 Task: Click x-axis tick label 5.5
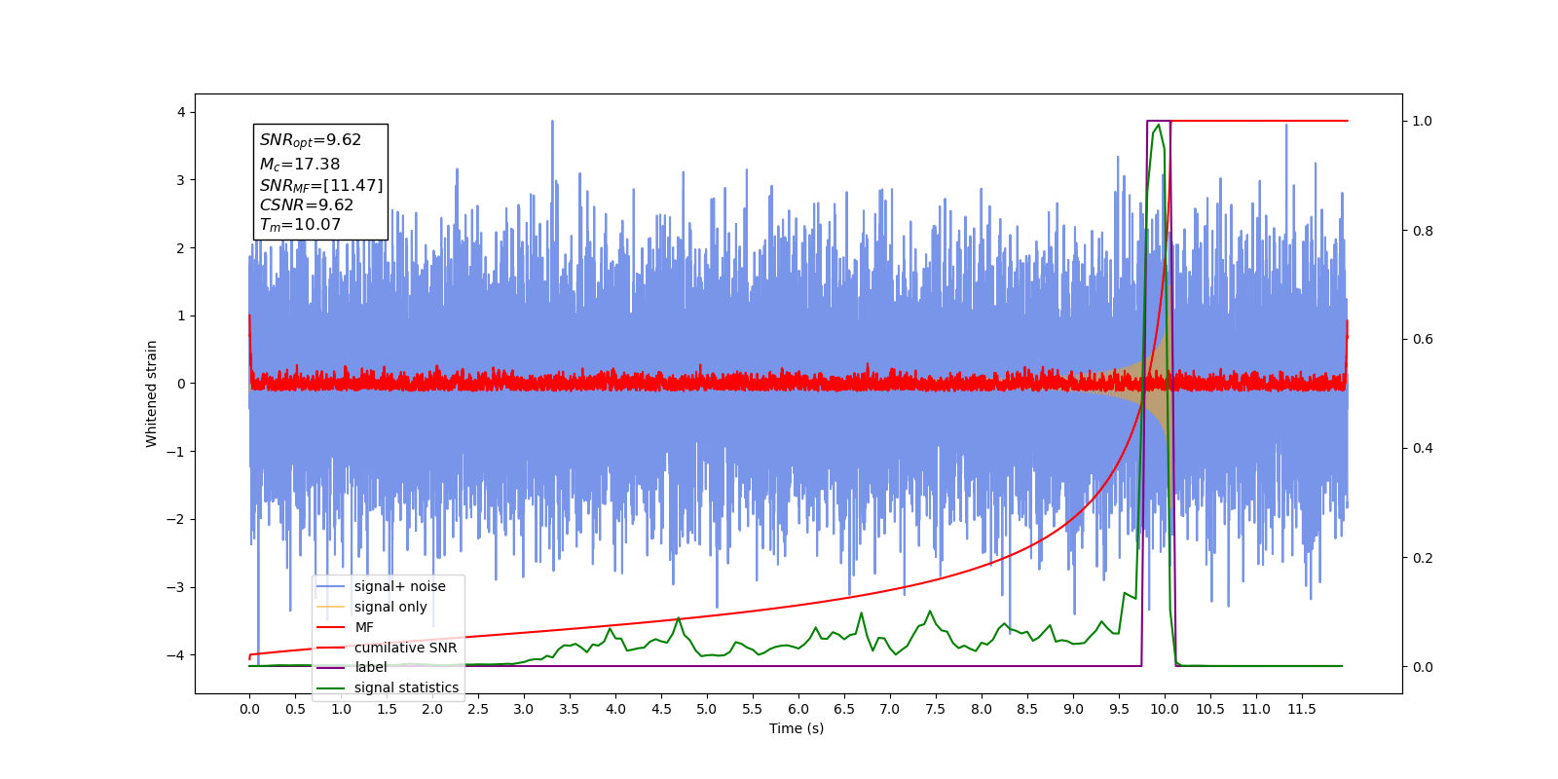pyautogui.click(x=753, y=709)
